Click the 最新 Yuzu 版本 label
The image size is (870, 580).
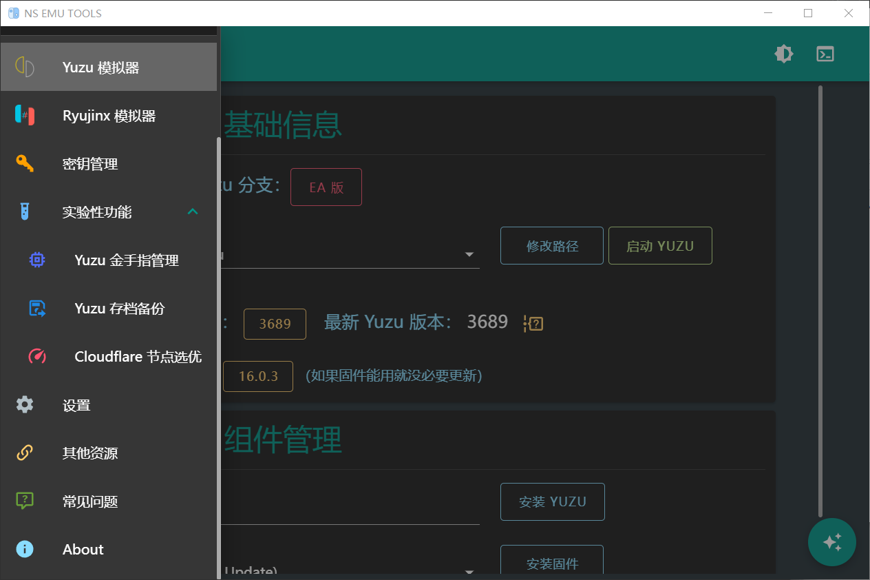pos(388,322)
